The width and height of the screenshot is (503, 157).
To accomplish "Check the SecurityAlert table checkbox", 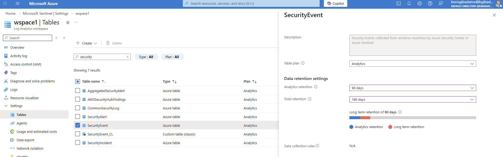I will (78, 117).
